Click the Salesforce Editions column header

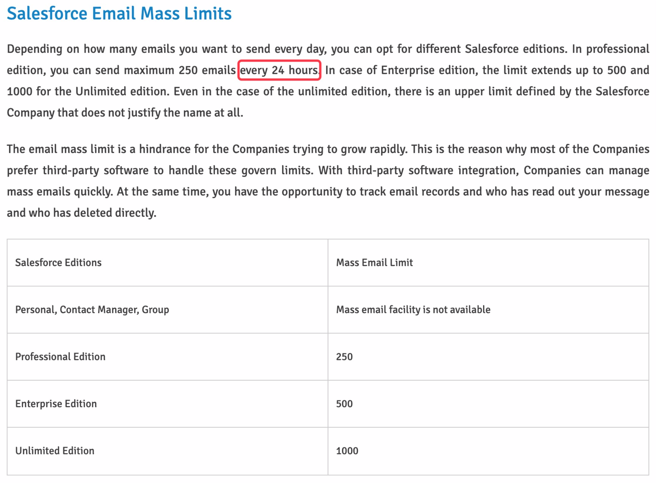click(58, 262)
